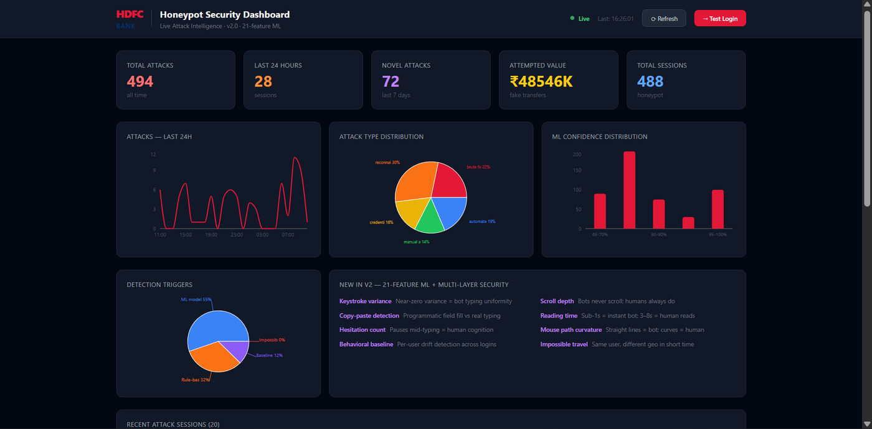Viewport: 872px width, 429px height.
Task: Click the Detection Triggers title
Action: [159, 285]
